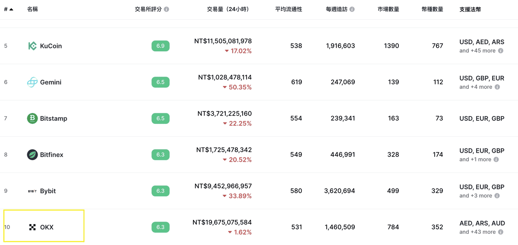Click Bitstamp fiat 'USD, EUR, GBP'
Image resolution: width=518 pixels, height=245 pixels.
pos(482,118)
